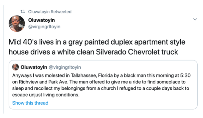Click empty space right of "Show this thread"
Viewport: 203px width, 118px height.
116,103
